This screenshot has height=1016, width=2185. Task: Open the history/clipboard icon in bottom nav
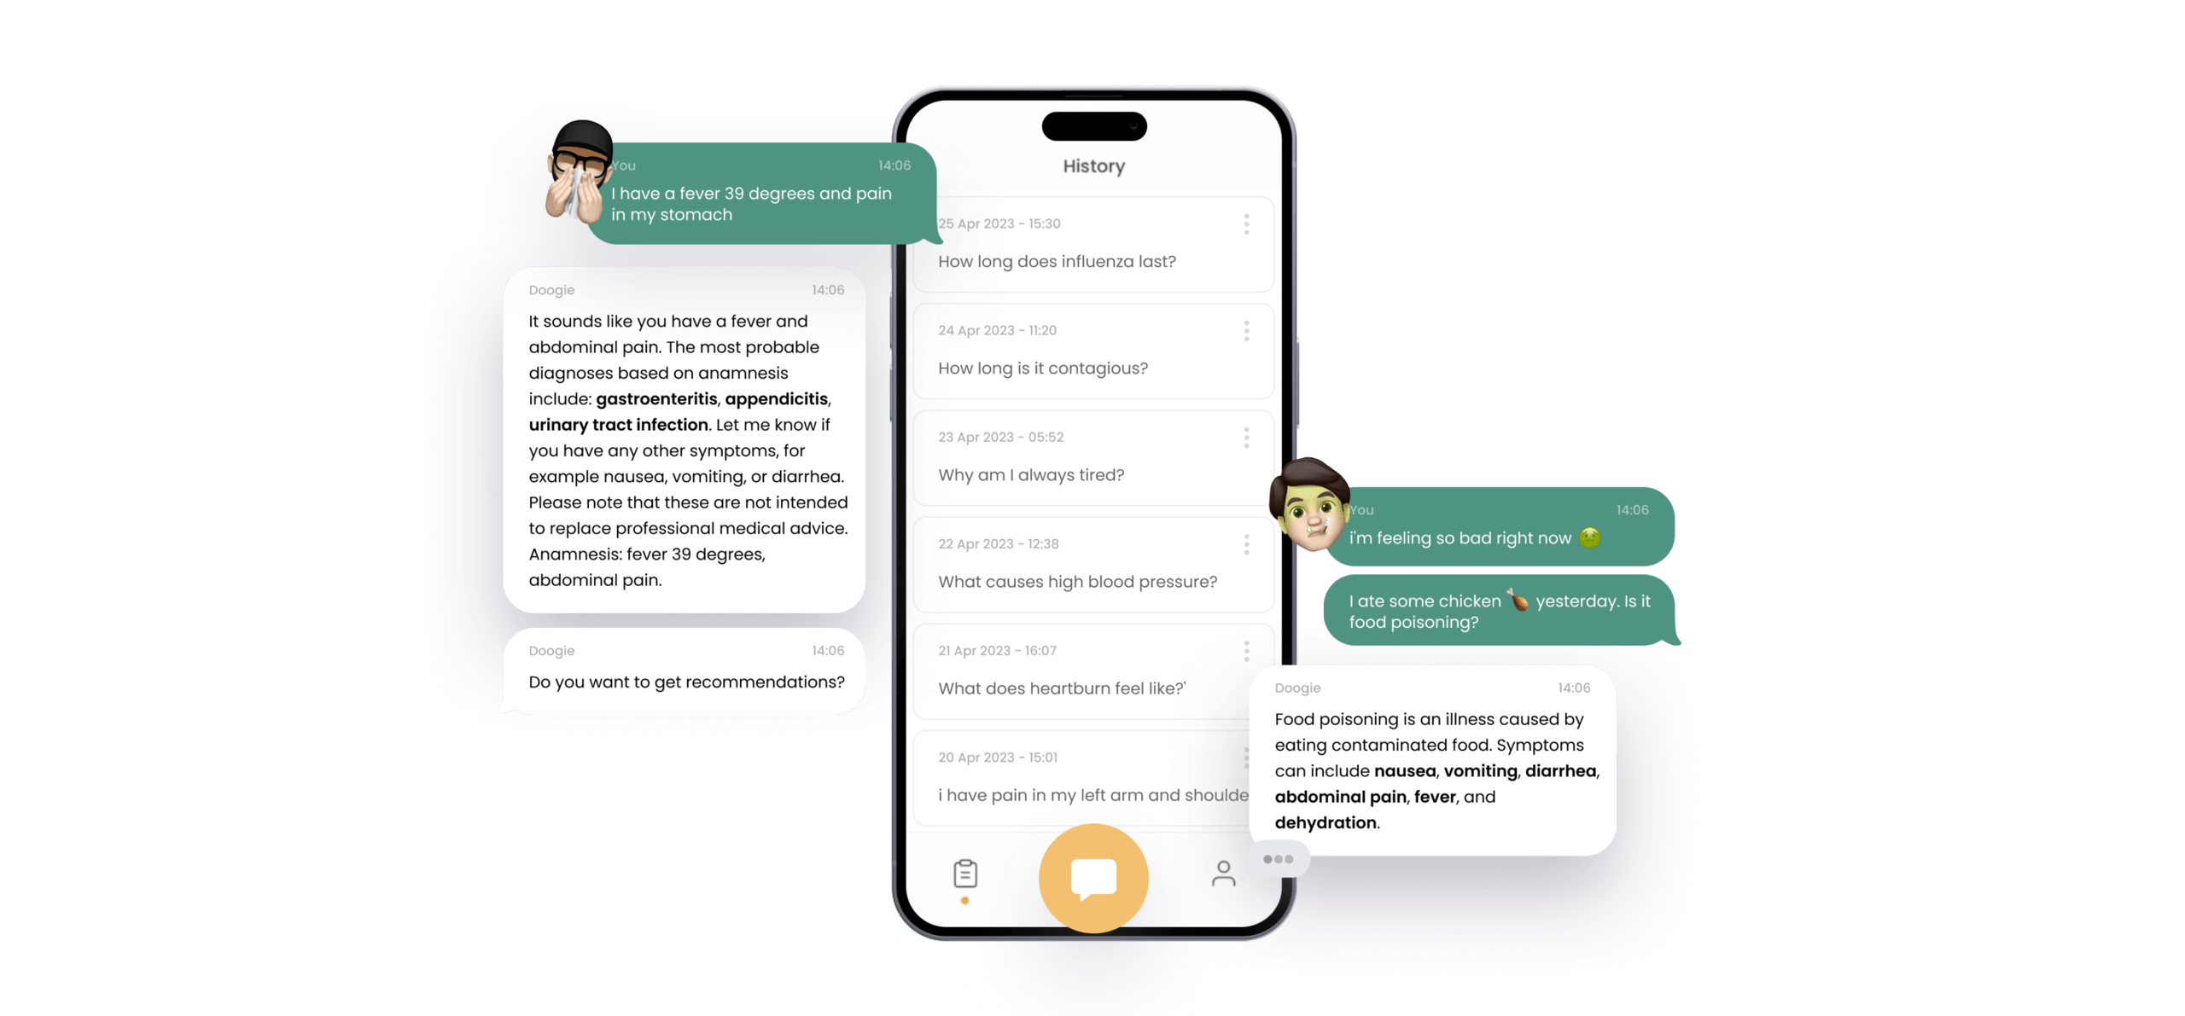pyautogui.click(x=964, y=873)
